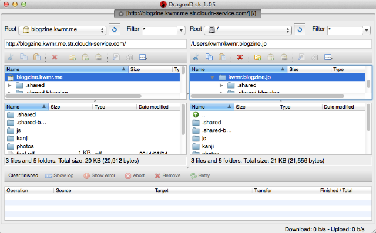Refresh the right pane with the reload button
The width and height of the screenshot is (376, 233).
coord(300,29)
